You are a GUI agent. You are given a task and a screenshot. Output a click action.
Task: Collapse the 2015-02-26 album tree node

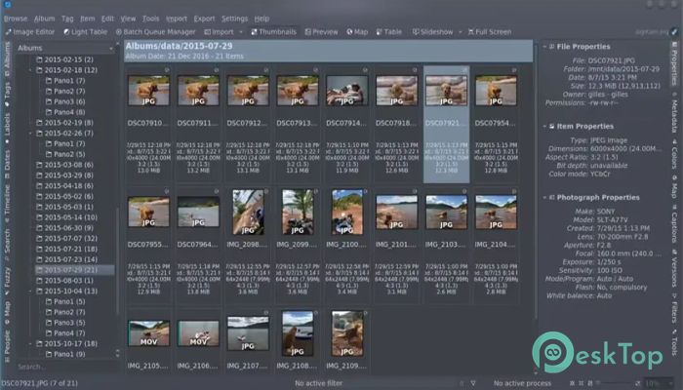[30, 134]
